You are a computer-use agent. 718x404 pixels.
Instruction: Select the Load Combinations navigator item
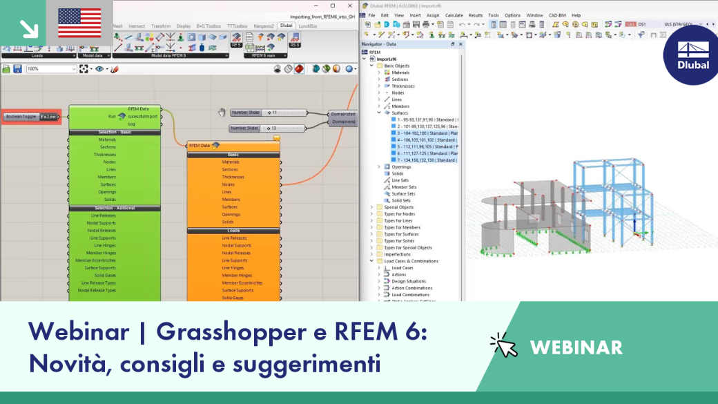pyautogui.click(x=410, y=294)
